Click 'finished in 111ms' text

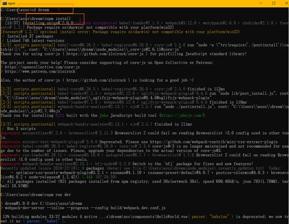coord(173,124)
